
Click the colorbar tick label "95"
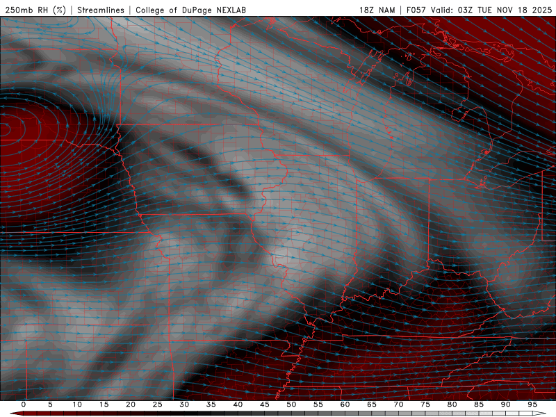click(532, 404)
